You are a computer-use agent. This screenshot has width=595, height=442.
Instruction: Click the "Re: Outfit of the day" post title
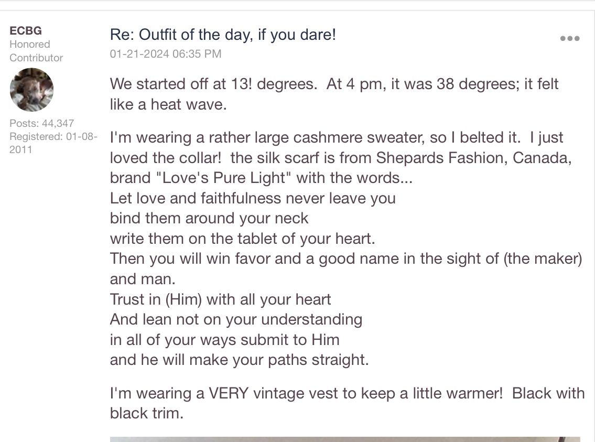(223, 35)
